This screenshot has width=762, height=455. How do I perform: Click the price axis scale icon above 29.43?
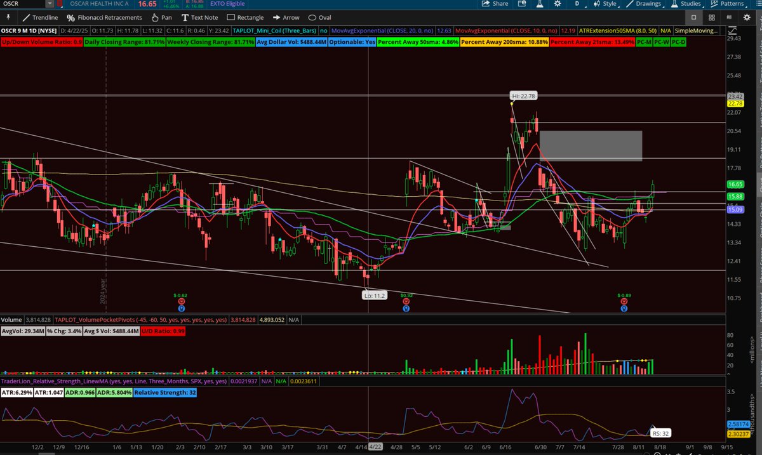(x=732, y=30)
